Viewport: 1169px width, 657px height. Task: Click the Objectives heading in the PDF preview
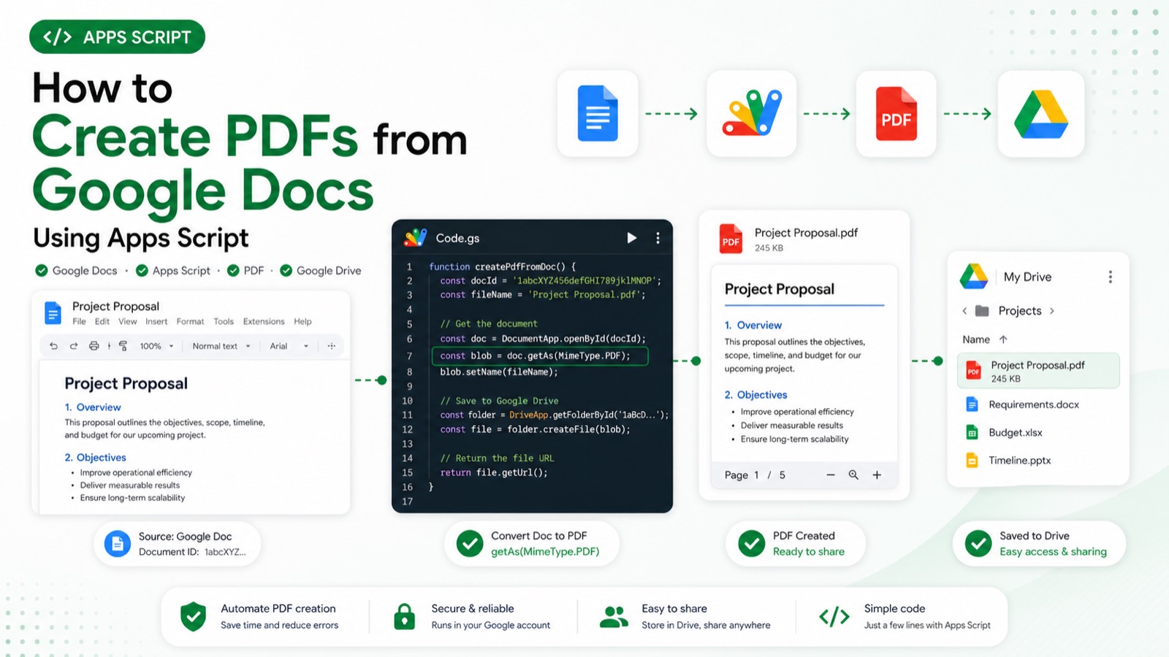755,395
